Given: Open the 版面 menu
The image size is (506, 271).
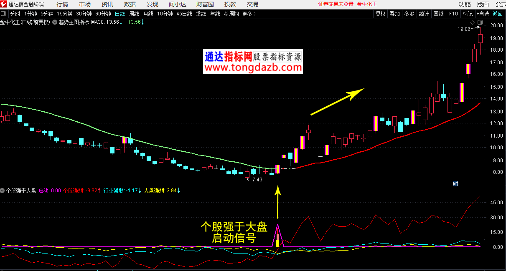Looking at the screenshot, I should click(x=483, y=4).
